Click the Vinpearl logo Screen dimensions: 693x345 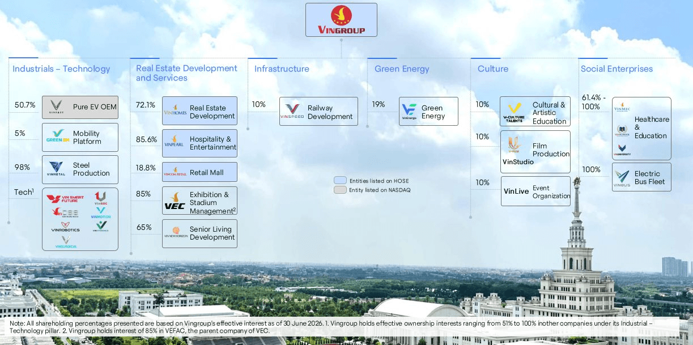[x=174, y=142]
